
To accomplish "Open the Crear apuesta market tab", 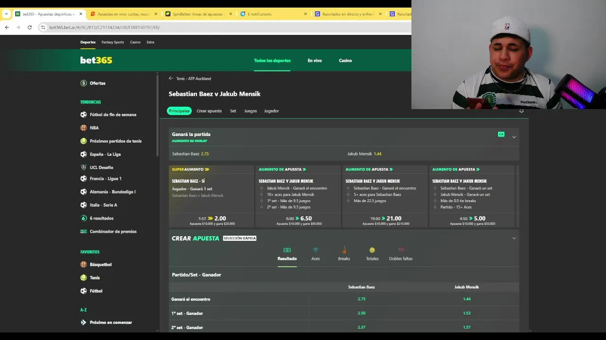I will point(209,111).
